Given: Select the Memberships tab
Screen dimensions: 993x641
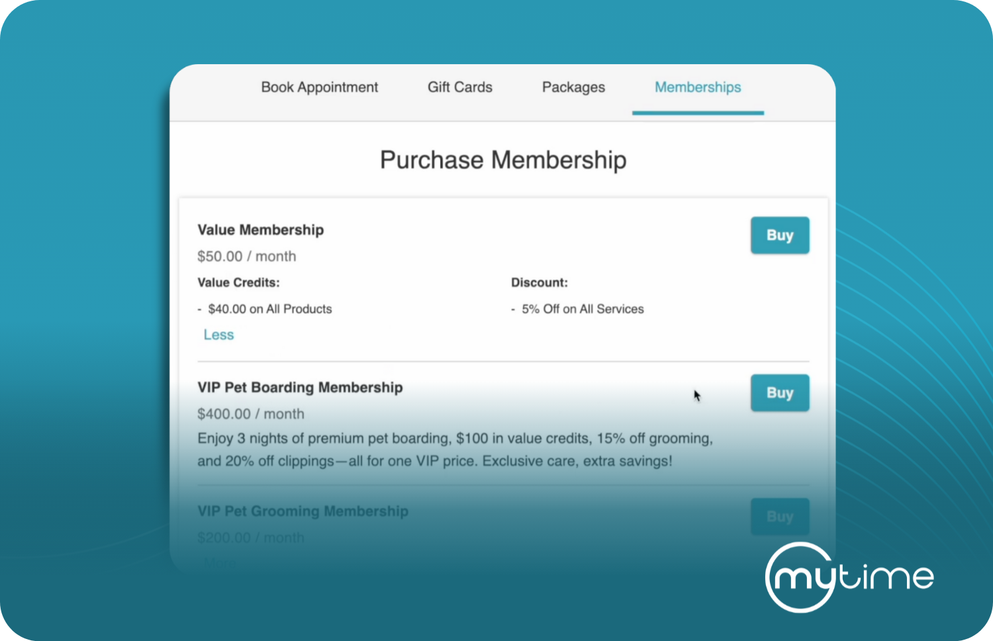Looking at the screenshot, I should tap(698, 87).
